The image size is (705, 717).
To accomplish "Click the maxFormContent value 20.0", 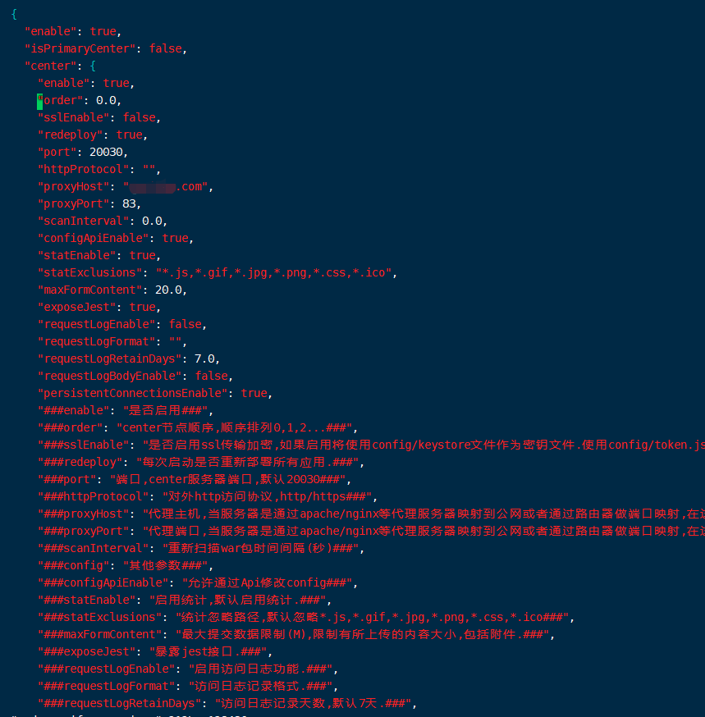I will 171,290.
